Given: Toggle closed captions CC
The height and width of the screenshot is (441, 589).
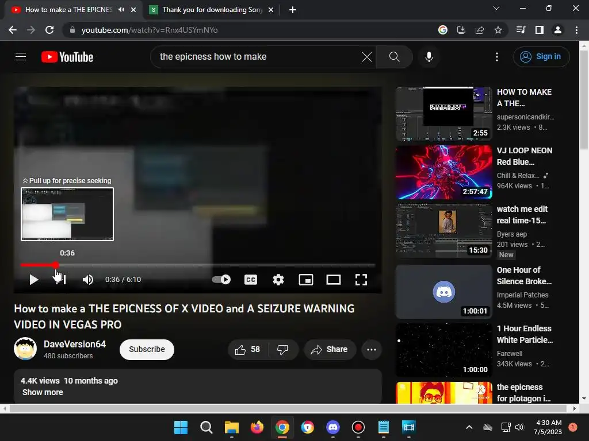Looking at the screenshot, I should tap(251, 280).
